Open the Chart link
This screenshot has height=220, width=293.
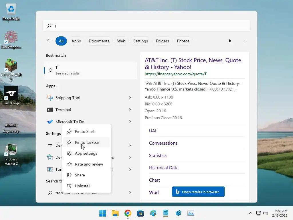click(154, 180)
